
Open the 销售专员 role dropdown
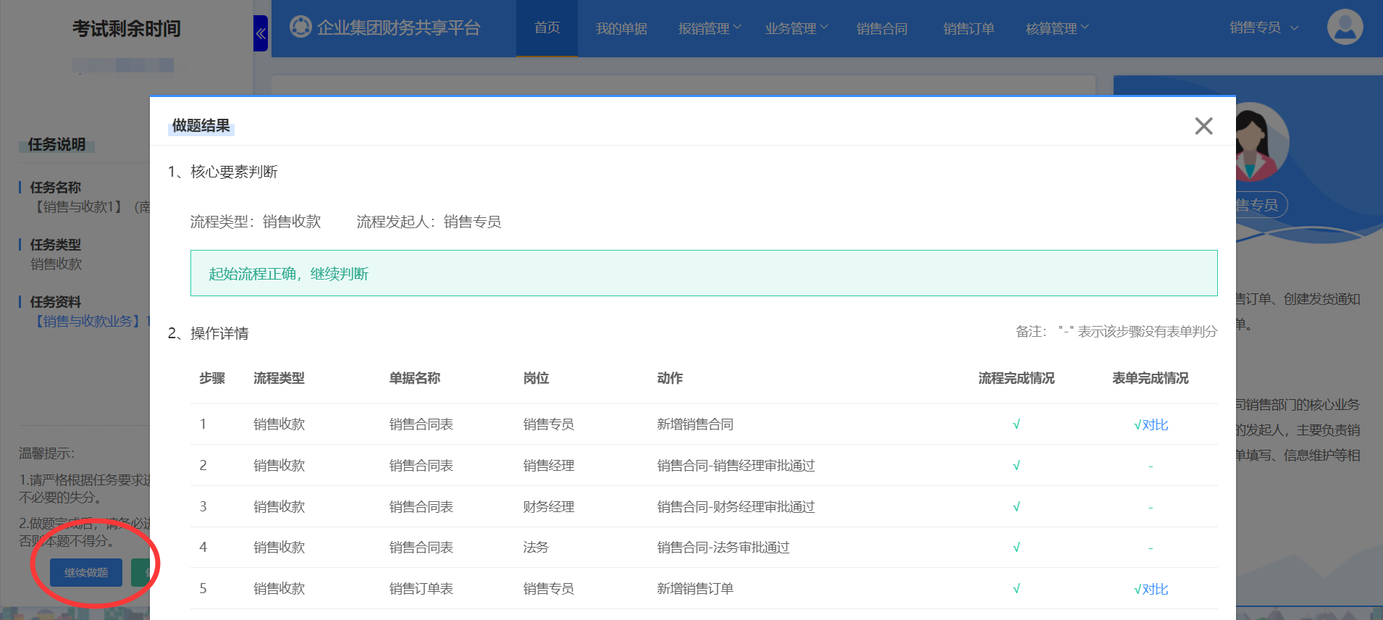pyautogui.click(x=1264, y=28)
